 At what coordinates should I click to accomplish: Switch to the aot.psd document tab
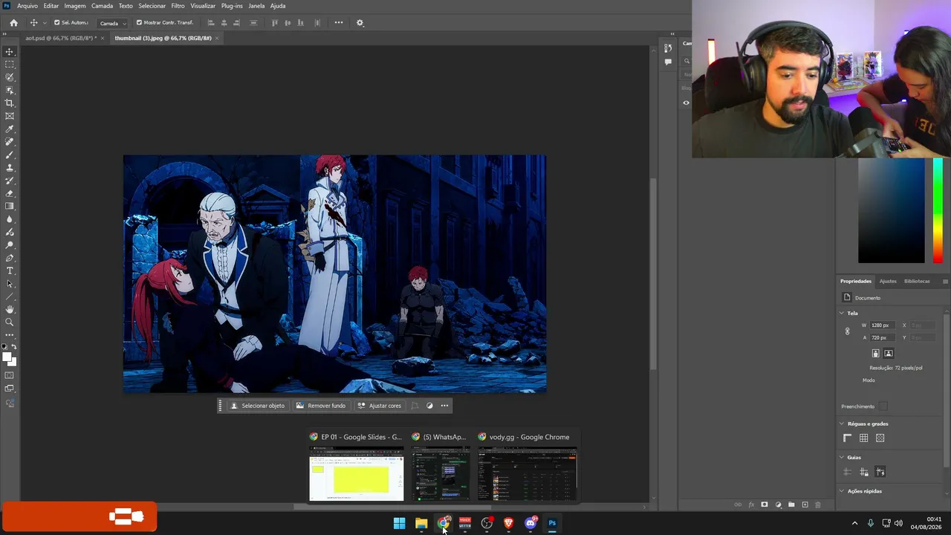pyautogui.click(x=61, y=38)
